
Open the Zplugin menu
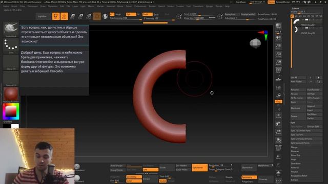210,6
